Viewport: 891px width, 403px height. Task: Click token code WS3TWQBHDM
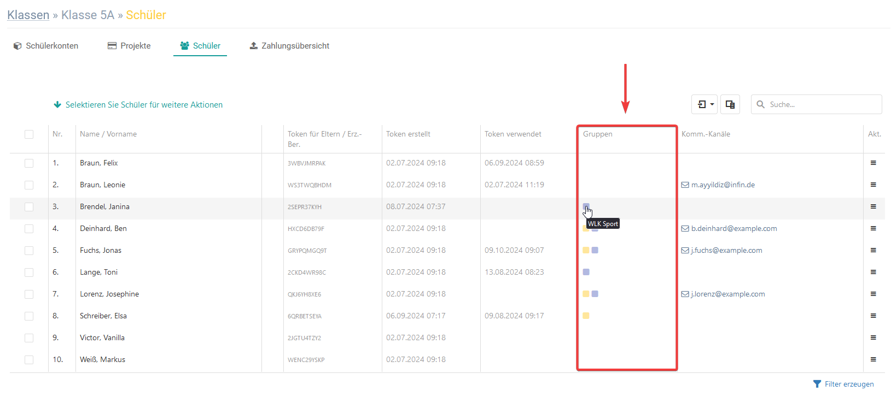[x=310, y=185]
